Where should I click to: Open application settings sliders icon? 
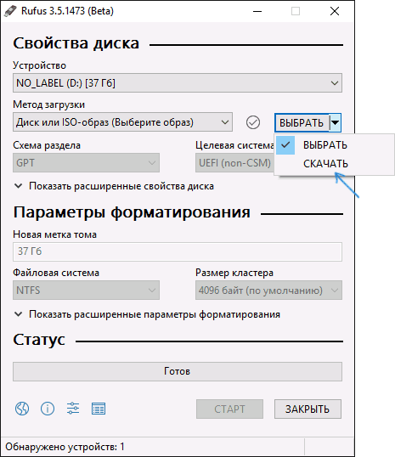pyautogui.click(x=73, y=409)
